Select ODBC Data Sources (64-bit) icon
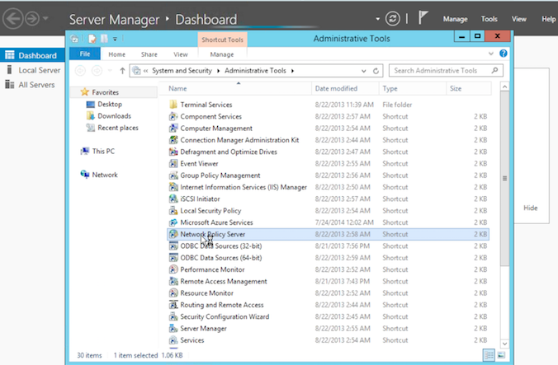 (x=173, y=257)
